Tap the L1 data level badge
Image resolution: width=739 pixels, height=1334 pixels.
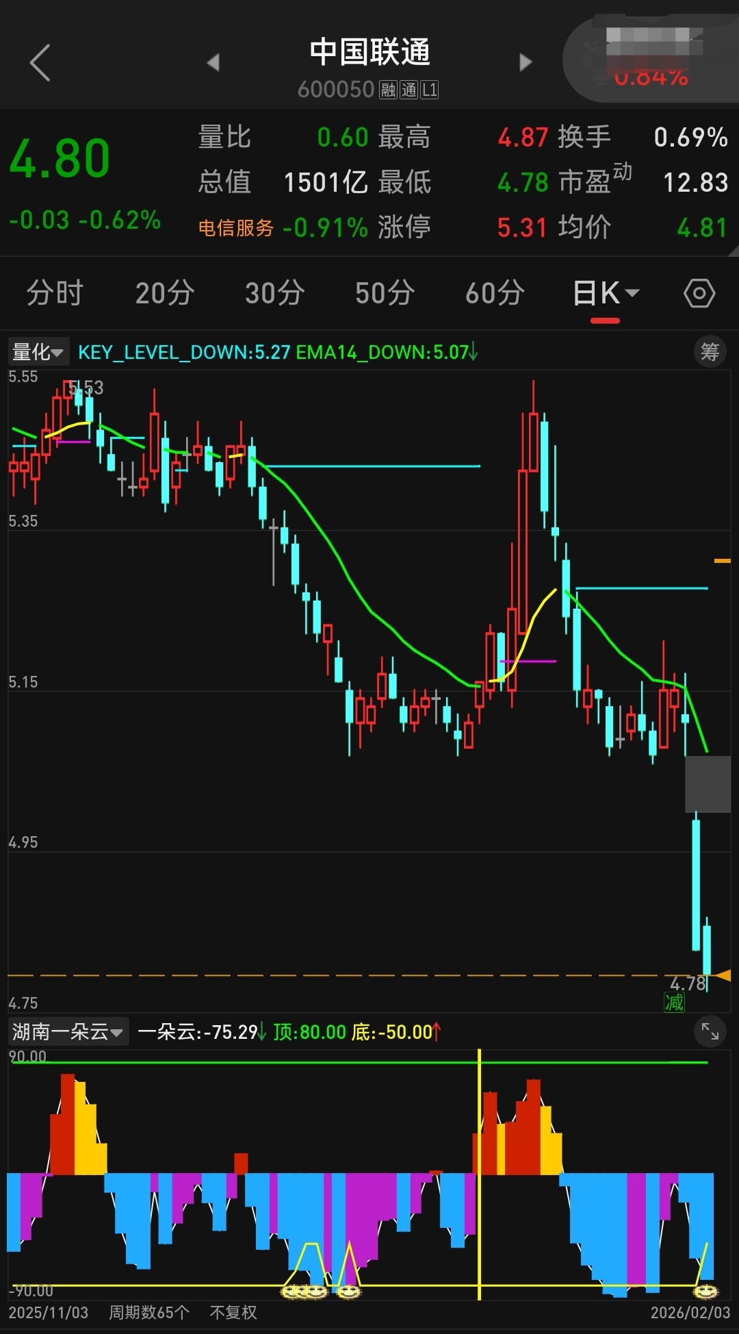click(x=429, y=90)
